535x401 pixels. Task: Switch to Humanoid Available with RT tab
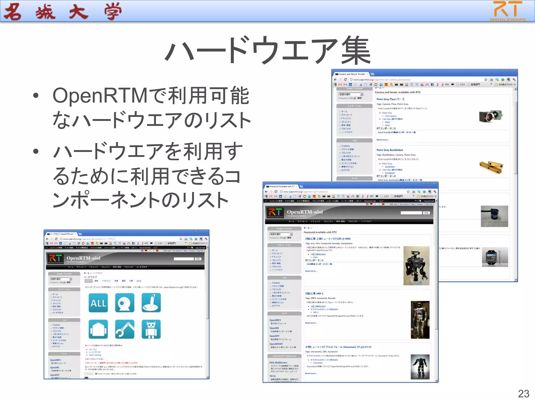tap(281, 186)
